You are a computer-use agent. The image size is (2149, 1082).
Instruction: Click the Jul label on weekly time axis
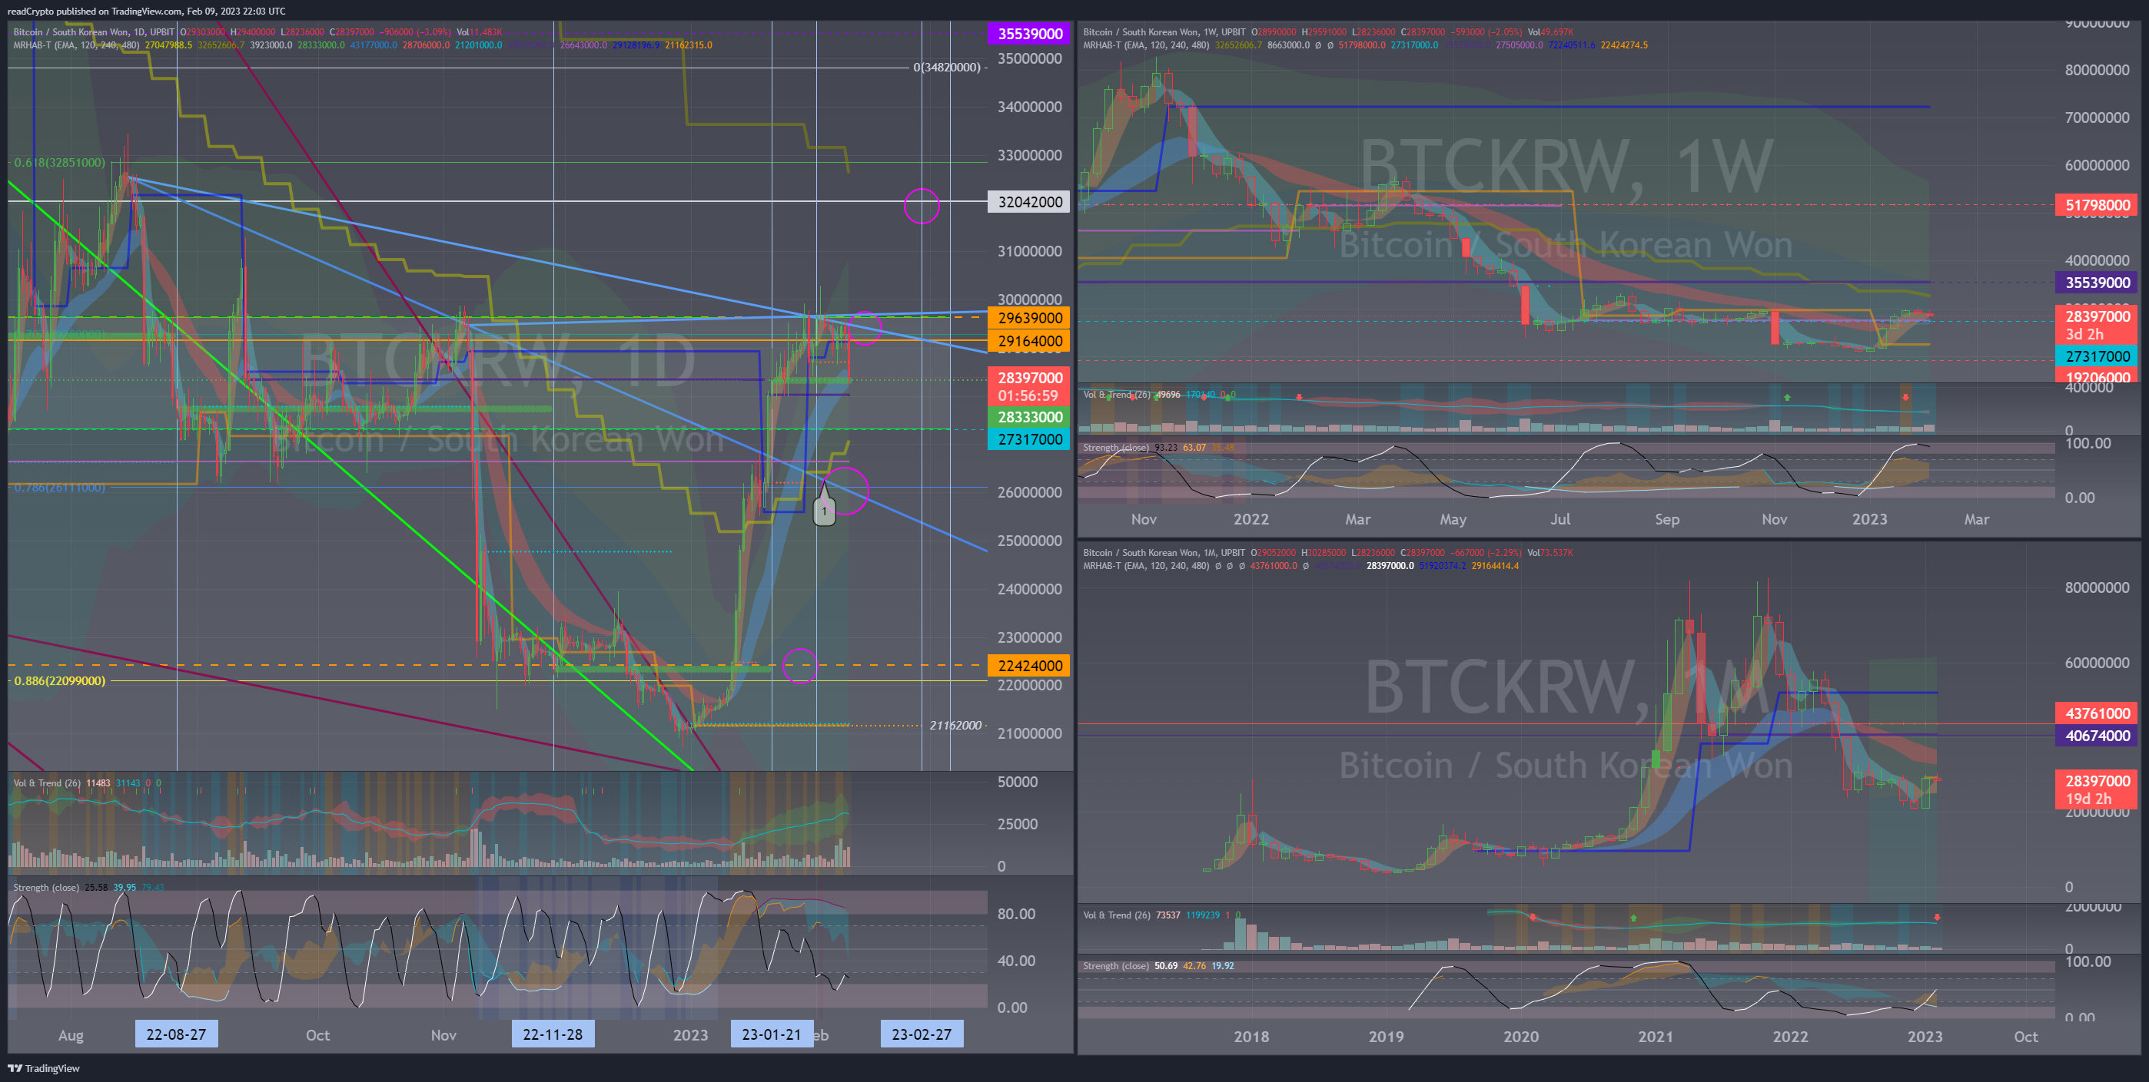coord(1560,518)
